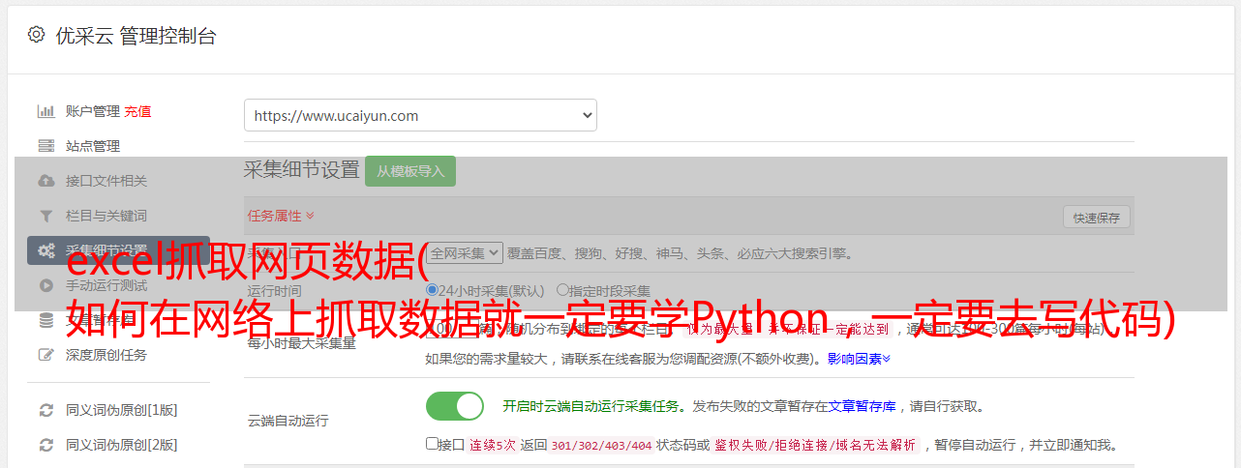Open the 文章暂存库 link
The width and height of the screenshot is (1241, 468).
coord(862,406)
